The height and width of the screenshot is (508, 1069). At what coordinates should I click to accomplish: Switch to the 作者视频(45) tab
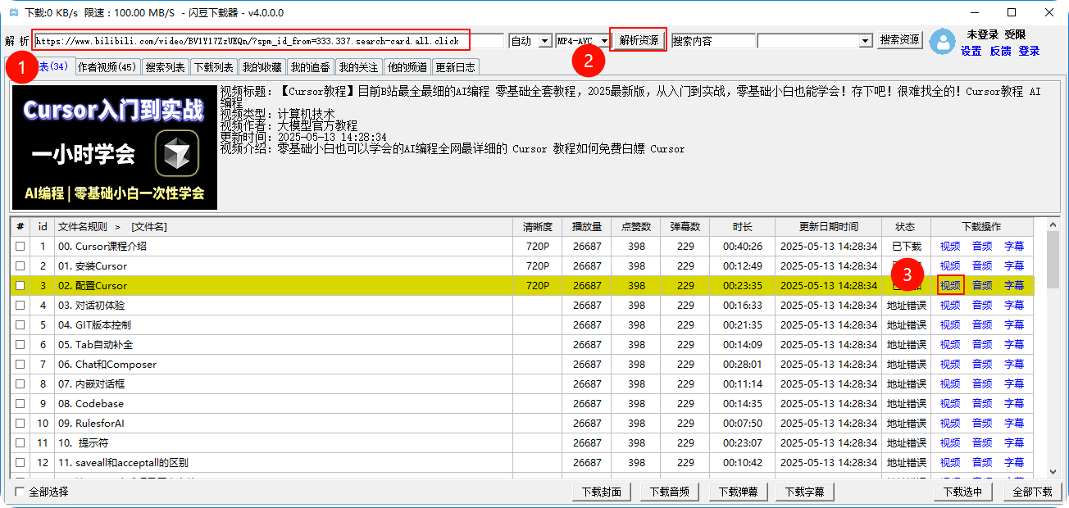click(x=107, y=68)
